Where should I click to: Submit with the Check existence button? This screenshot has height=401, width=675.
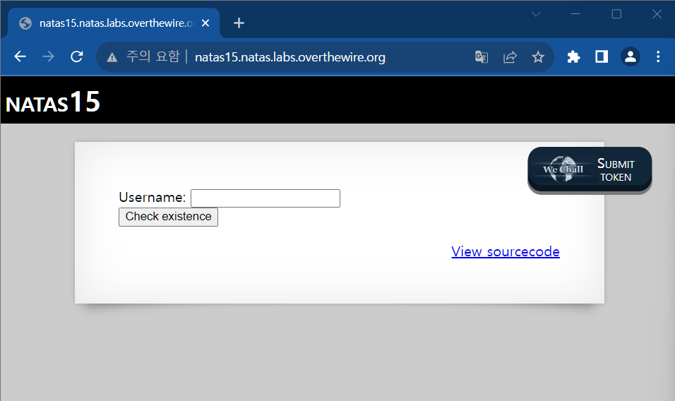(168, 217)
